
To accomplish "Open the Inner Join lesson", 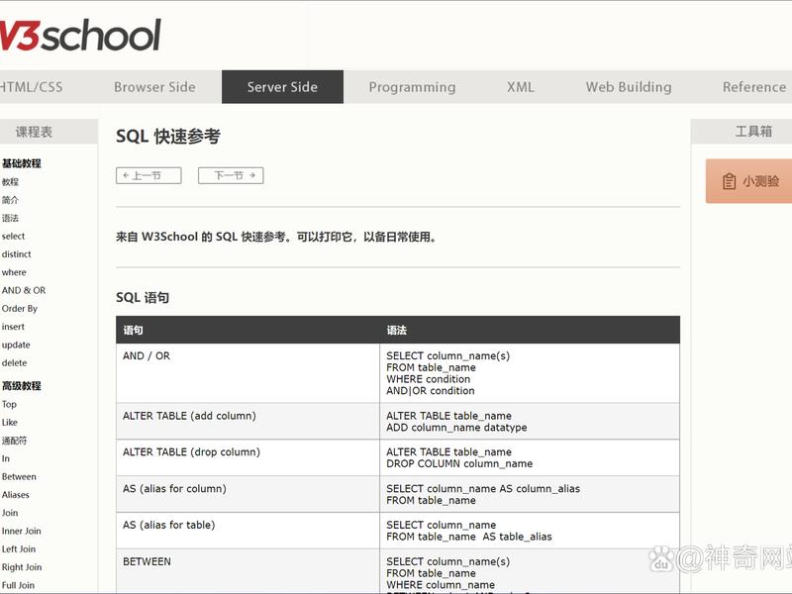I will click(21, 531).
